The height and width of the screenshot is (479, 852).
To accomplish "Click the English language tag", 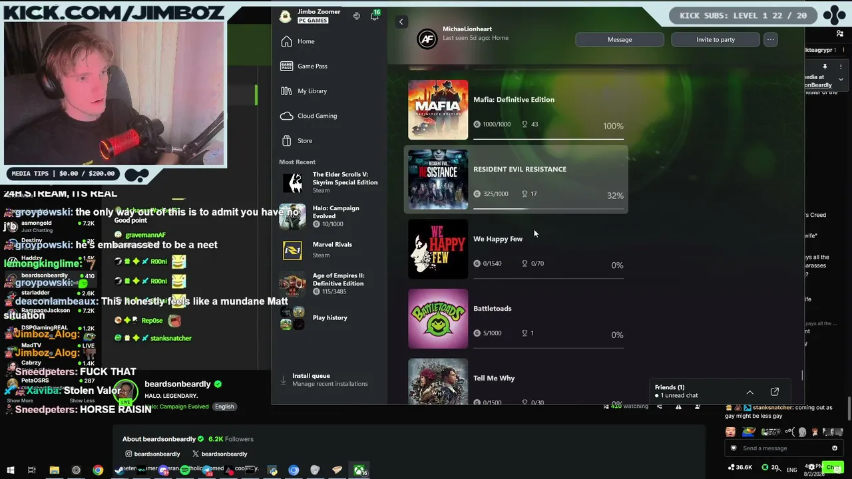I will coord(224,406).
